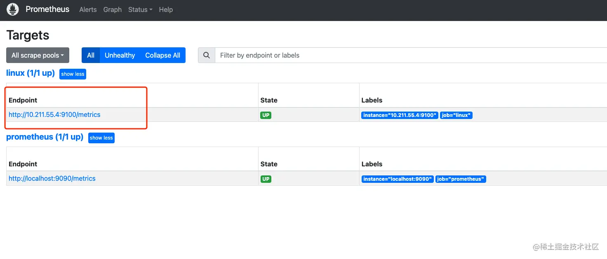
Task: Switch to the Unhealthy targets filter
Action: pos(120,55)
